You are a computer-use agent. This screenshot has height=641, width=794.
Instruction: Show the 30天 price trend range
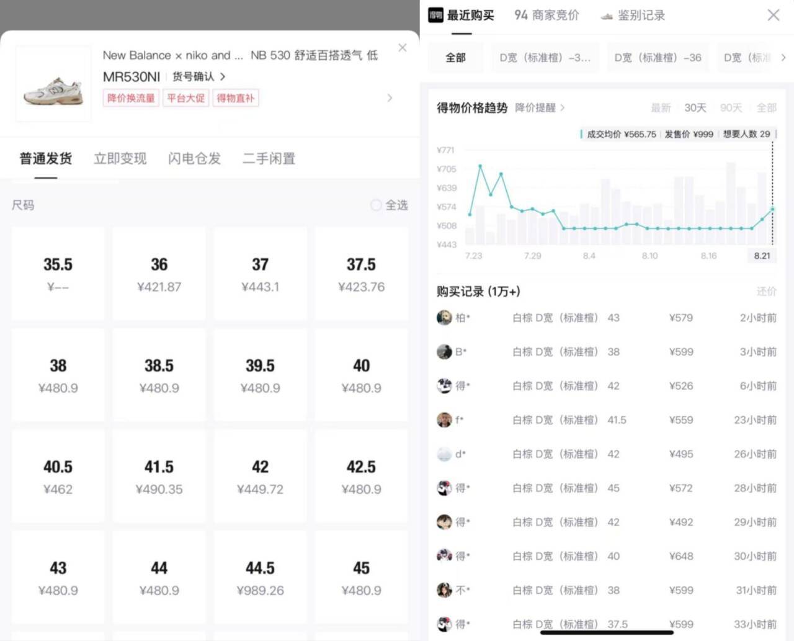coord(695,108)
